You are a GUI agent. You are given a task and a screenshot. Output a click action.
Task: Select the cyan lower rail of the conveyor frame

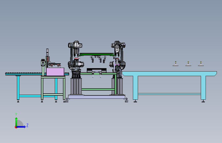coord(30,96)
